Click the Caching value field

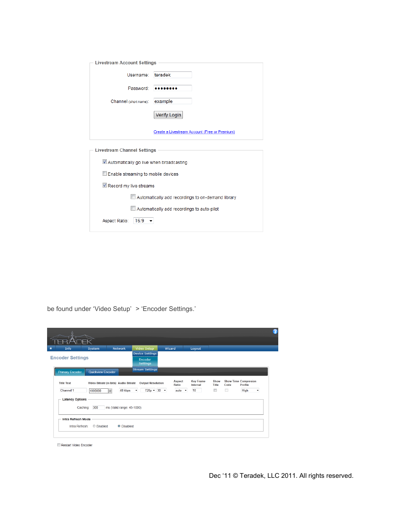pyautogui.click(x=98, y=408)
